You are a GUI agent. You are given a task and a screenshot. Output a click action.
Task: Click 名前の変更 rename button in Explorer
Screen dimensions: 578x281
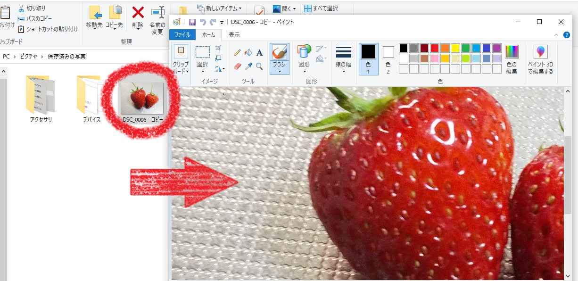157,21
